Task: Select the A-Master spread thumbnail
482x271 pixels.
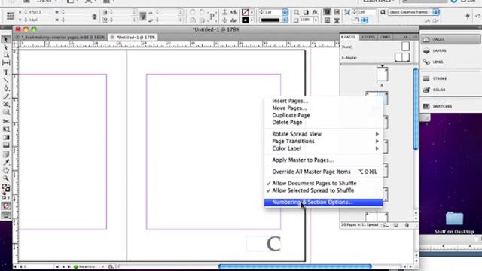Action: [402, 57]
